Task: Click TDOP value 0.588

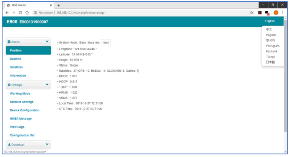Action: point(73,87)
